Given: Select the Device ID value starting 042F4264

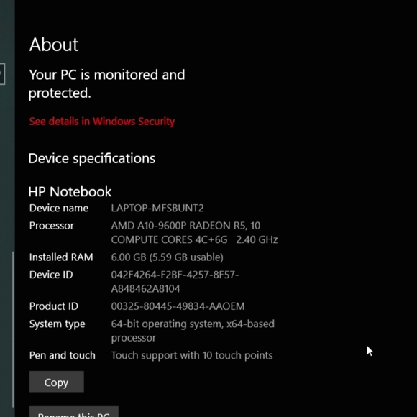Looking at the screenshot, I should pos(175,282).
